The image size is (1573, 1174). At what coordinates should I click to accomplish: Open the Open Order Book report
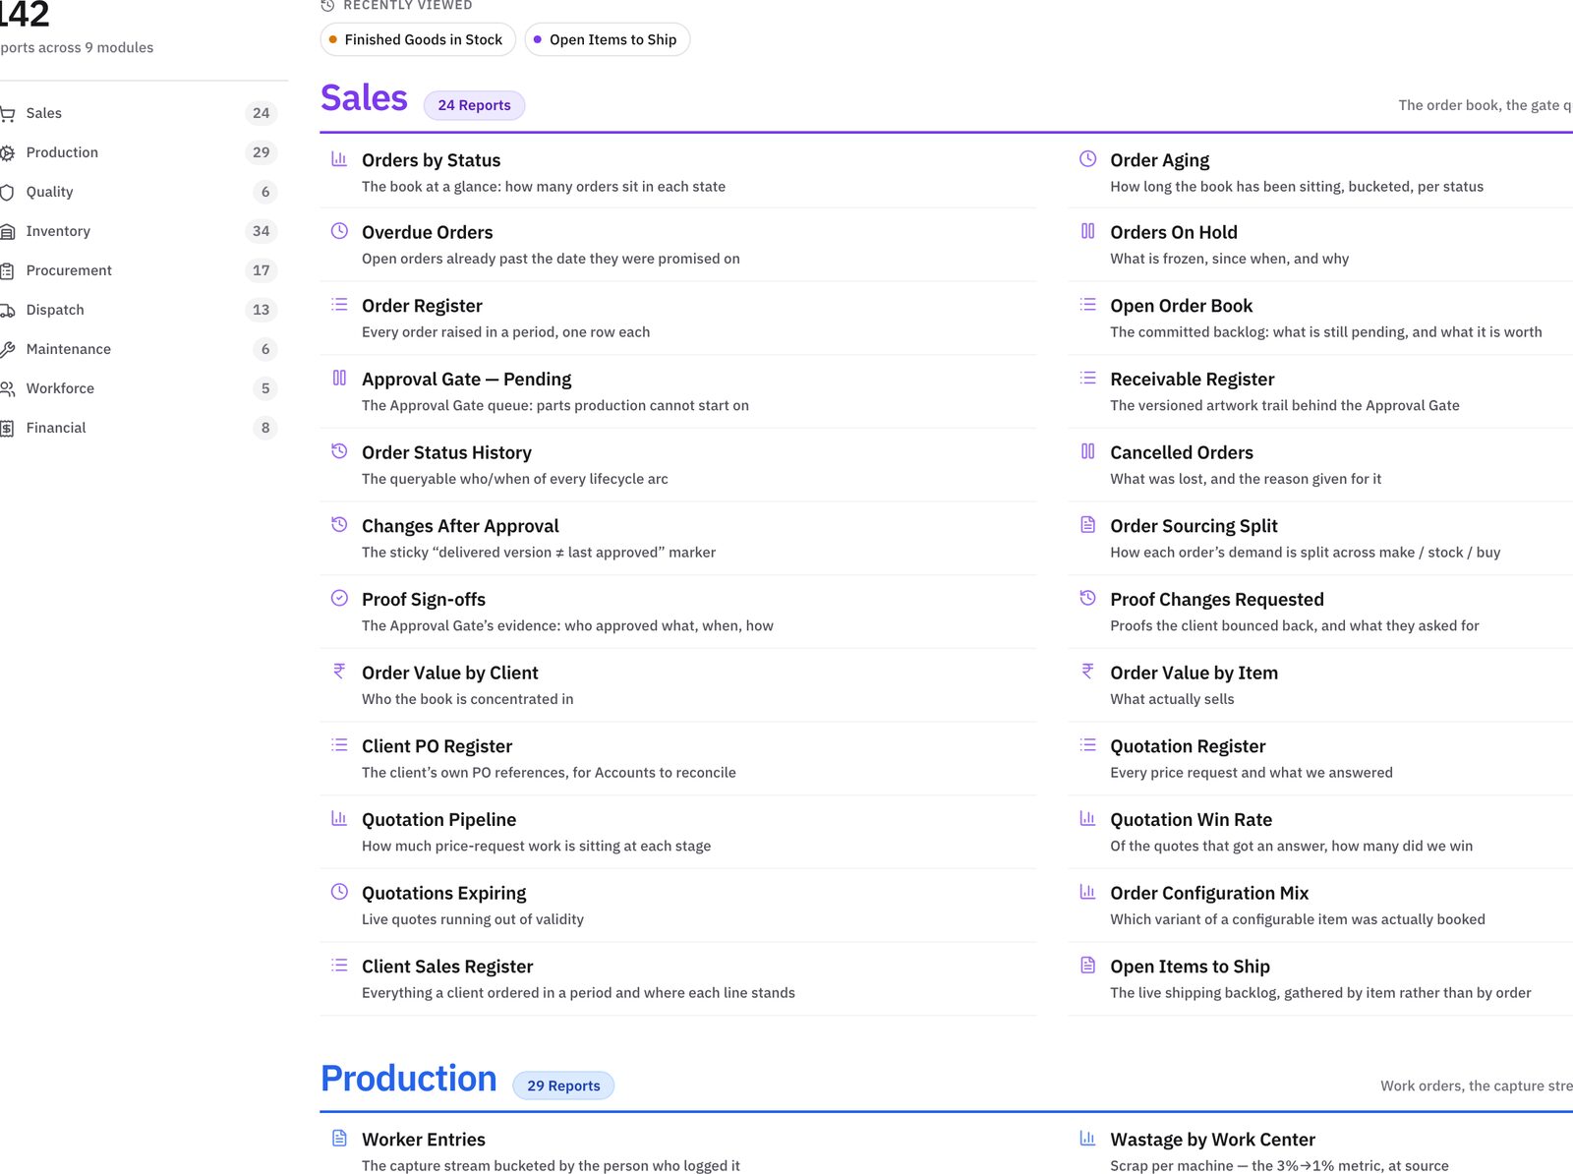pos(1320,318)
